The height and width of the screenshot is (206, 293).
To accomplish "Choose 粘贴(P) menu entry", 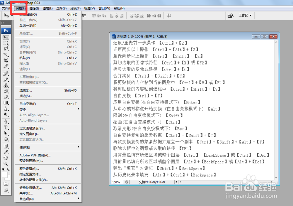I will coord(48,58).
